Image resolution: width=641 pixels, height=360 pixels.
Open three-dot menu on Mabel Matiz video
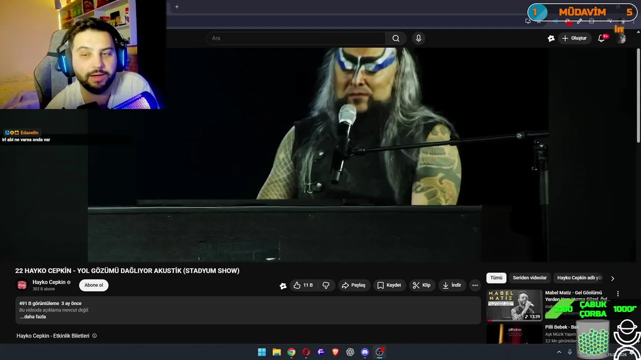(x=617, y=293)
